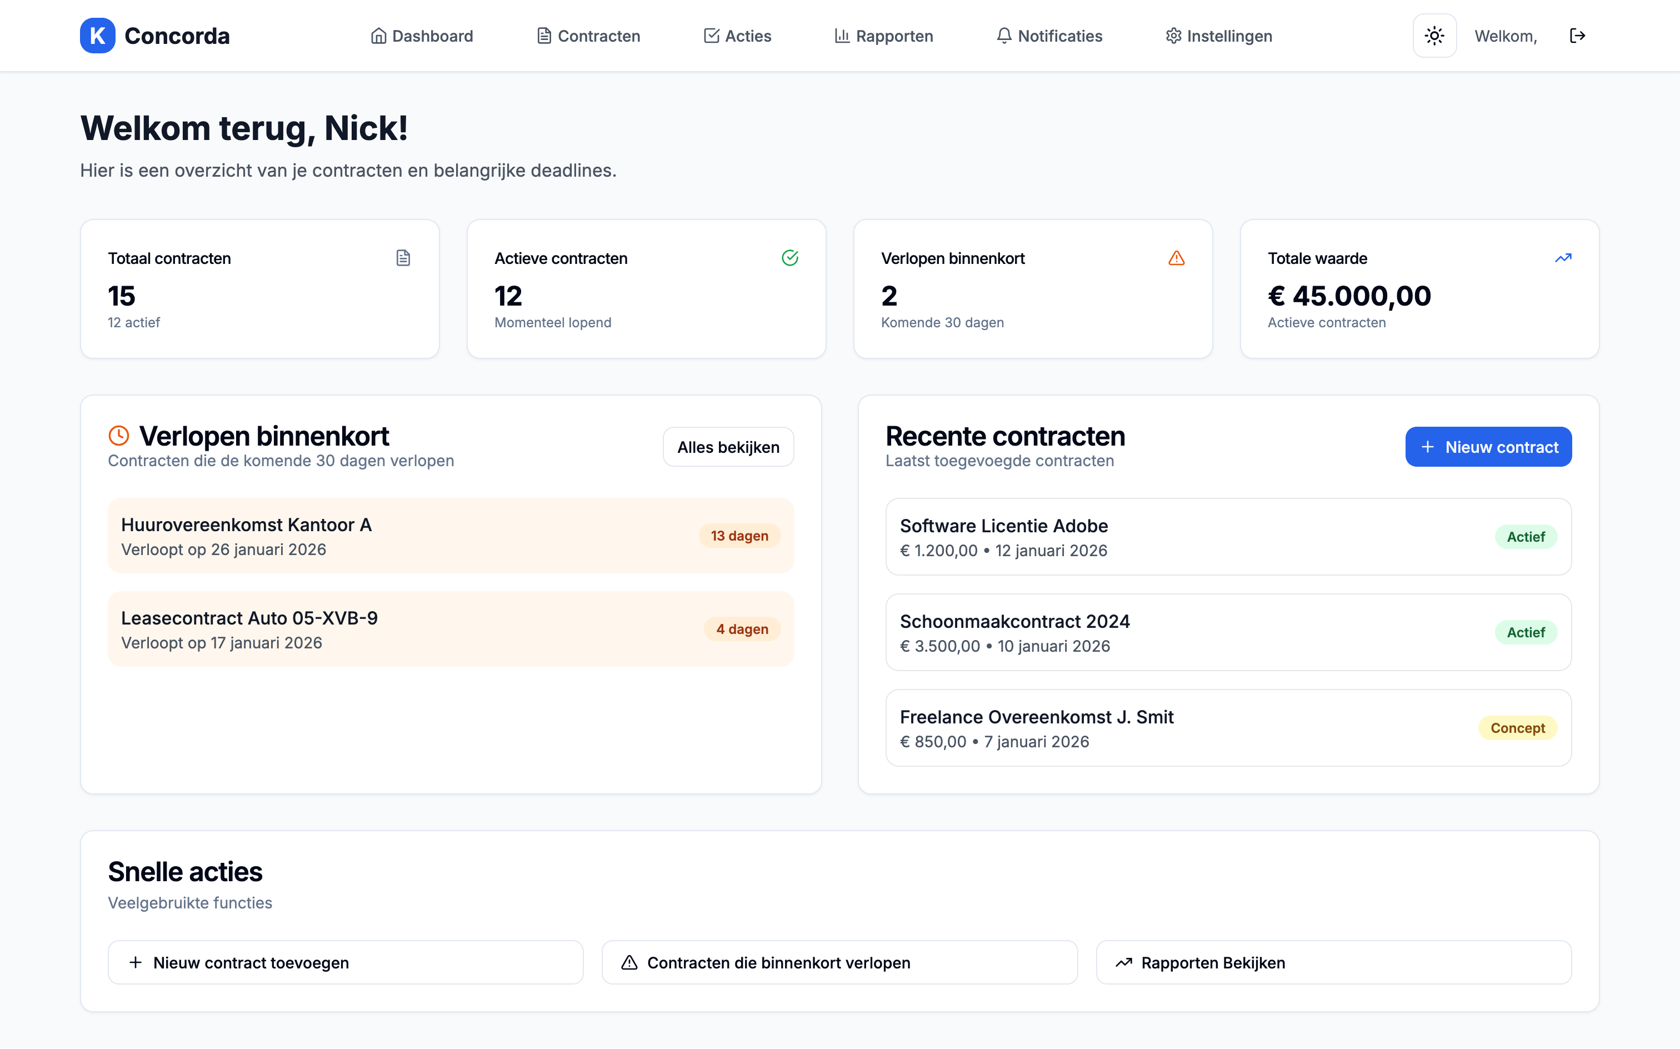Select Acties in the navigation bar
The width and height of the screenshot is (1680, 1049).
click(x=737, y=36)
